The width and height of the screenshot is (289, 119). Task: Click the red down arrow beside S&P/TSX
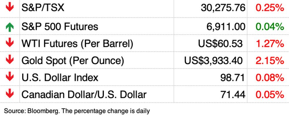click(x=10, y=7)
